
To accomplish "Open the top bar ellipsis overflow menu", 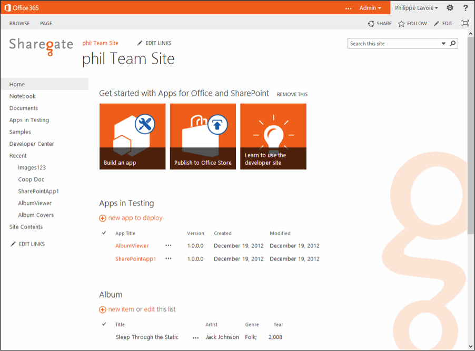I will click(349, 8).
